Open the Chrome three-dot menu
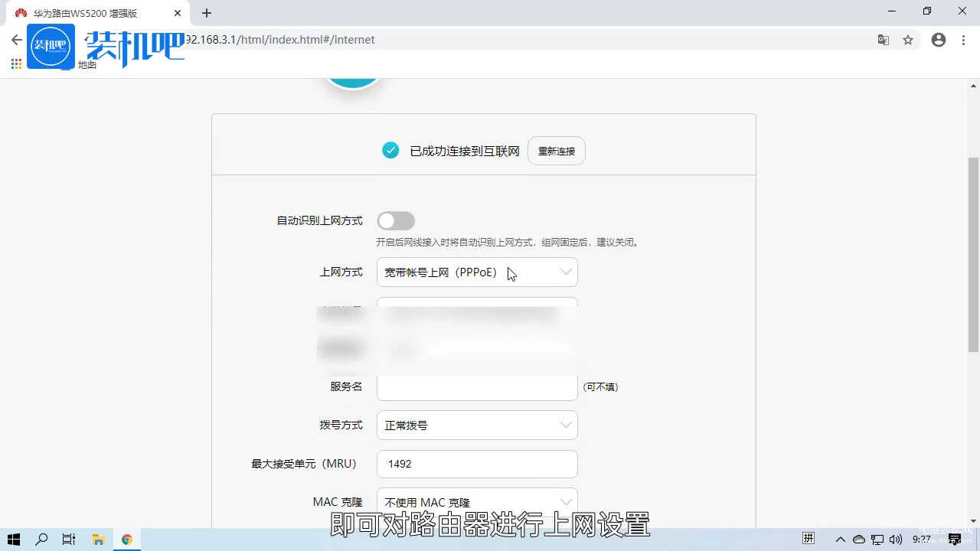980x551 pixels. click(964, 40)
